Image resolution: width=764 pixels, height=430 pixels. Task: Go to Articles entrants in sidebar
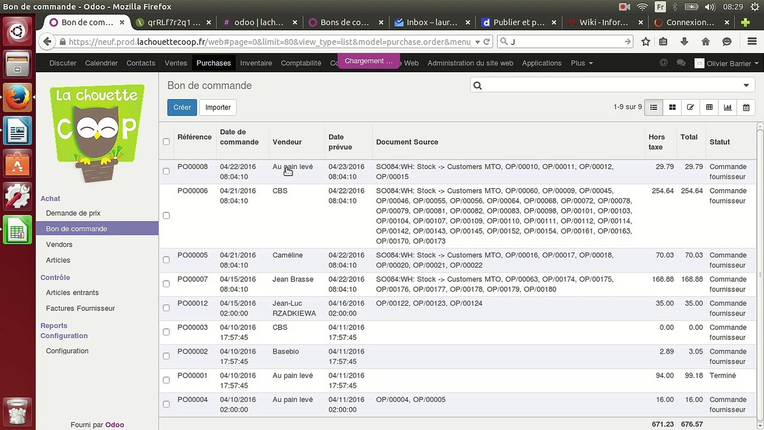(x=72, y=293)
